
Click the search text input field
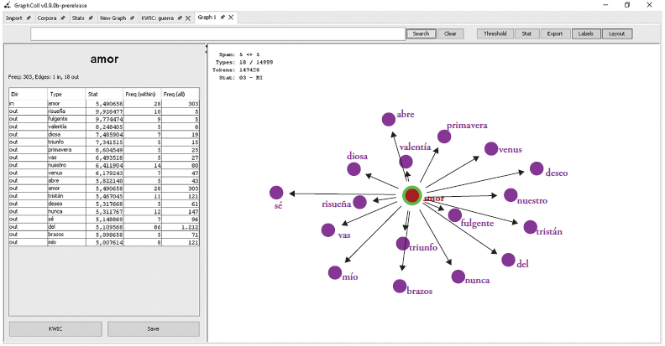coord(218,34)
